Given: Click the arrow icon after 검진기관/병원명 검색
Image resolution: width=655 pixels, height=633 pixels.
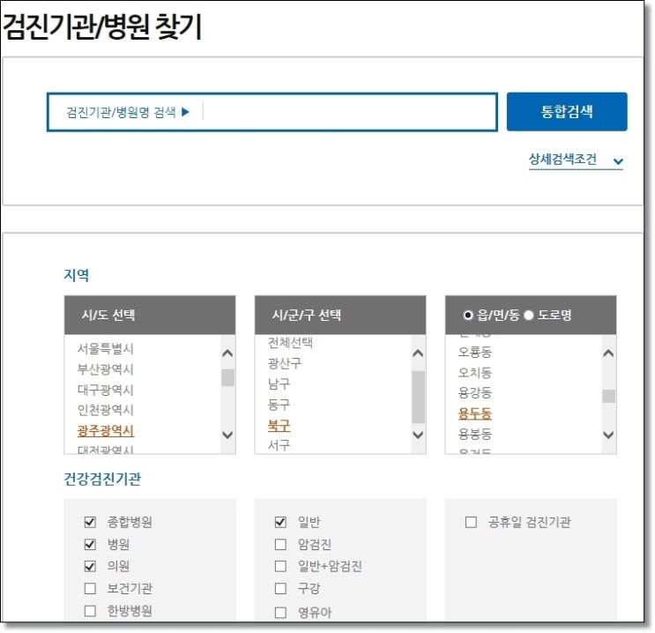Looking at the screenshot, I should (x=185, y=112).
